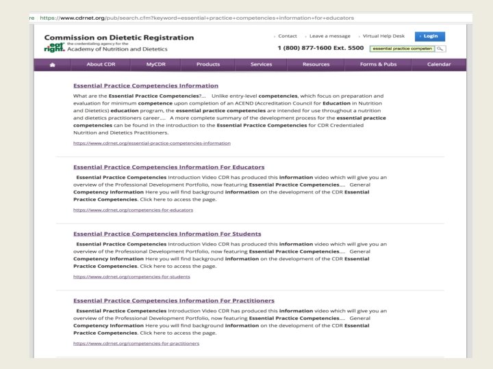Click the competencies-for-educators URL link
Screen dimensions: 493x369
pyautogui.click(x=133, y=210)
